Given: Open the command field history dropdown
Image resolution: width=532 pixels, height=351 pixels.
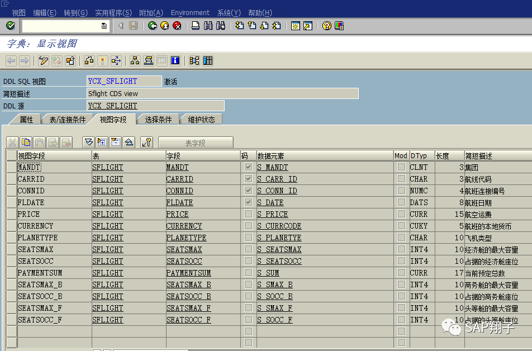Looking at the screenshot, I should pyautogui.click(x=104, y=26).
